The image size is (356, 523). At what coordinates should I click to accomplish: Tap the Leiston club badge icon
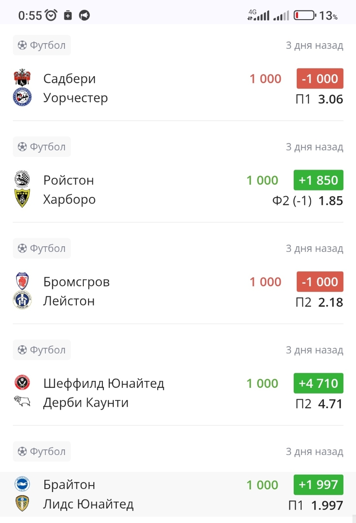(x=22, y=301)
